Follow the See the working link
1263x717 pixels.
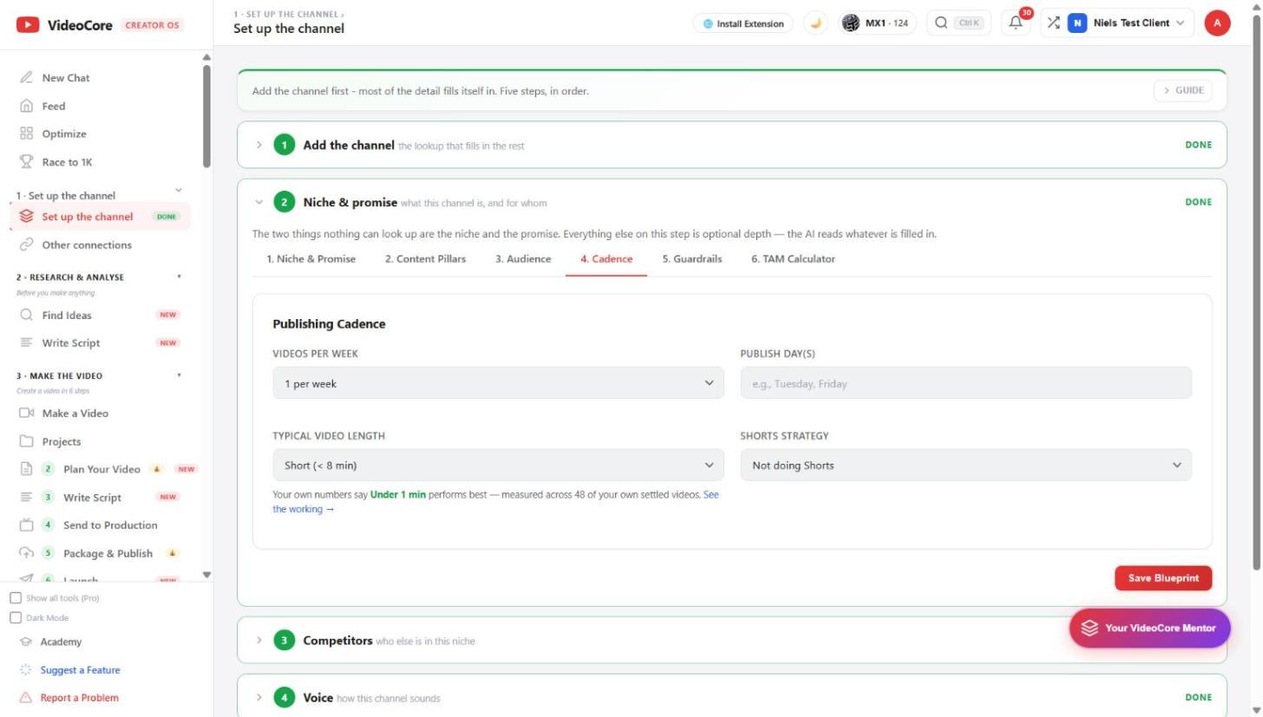click(495, 502)
